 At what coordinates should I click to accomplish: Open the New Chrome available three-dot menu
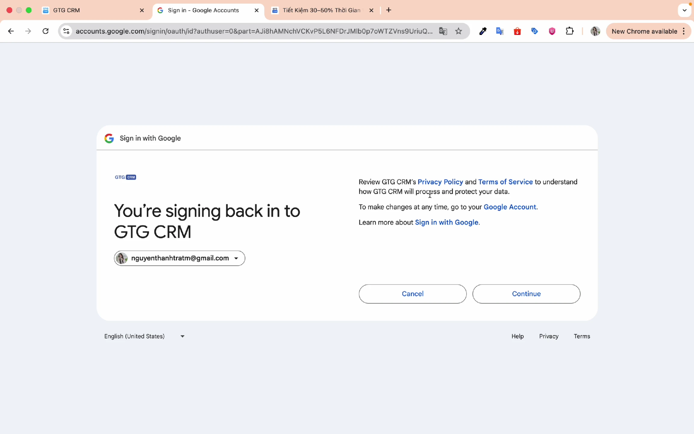pyautogui.click(x=684, y=31)
